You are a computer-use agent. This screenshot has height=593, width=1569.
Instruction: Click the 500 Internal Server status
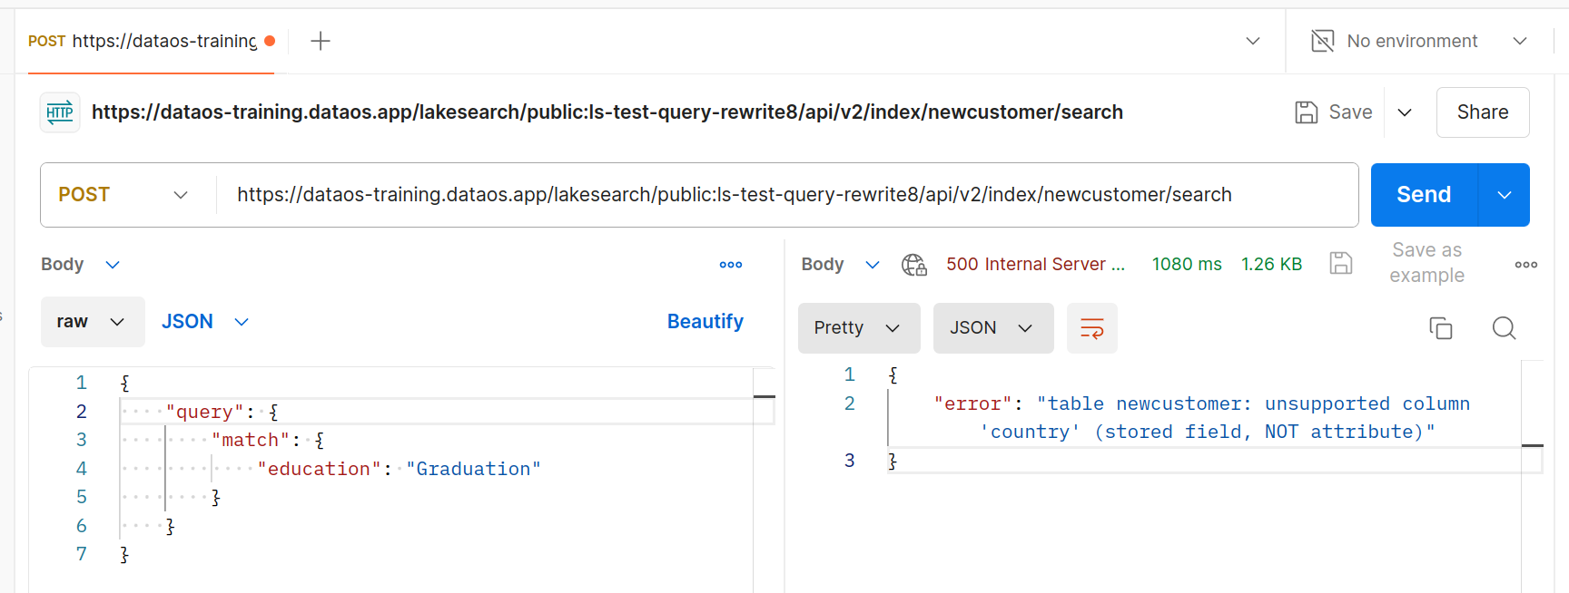point(1035,265)
